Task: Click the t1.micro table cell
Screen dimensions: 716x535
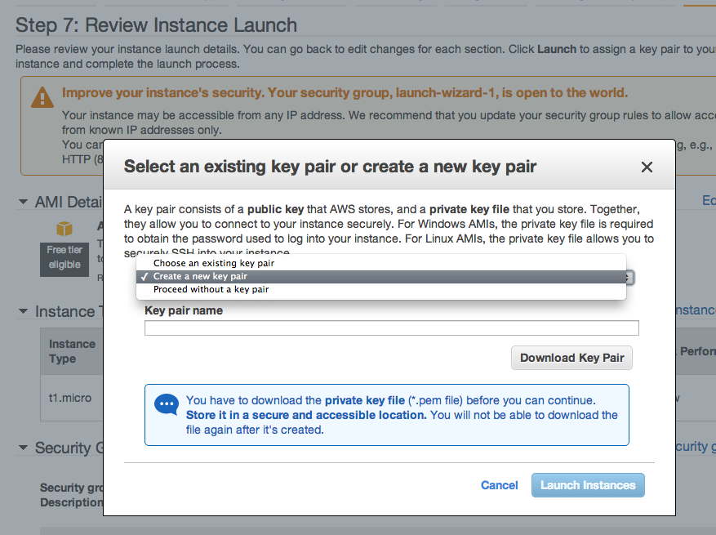Action: coord(72,398)
